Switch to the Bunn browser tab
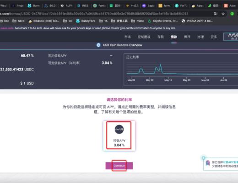This screenshot has height=183, width=238. point(34,5)
